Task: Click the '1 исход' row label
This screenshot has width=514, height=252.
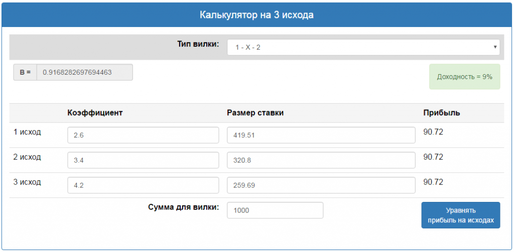Action: (27, 132)
